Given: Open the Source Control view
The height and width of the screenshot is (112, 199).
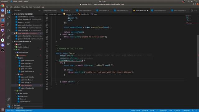Looking at the screenshot, I should (8, 24).
